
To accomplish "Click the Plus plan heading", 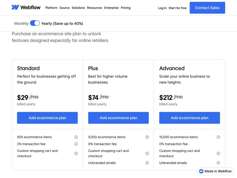I will pyautogui.click(x=93, y=68).
